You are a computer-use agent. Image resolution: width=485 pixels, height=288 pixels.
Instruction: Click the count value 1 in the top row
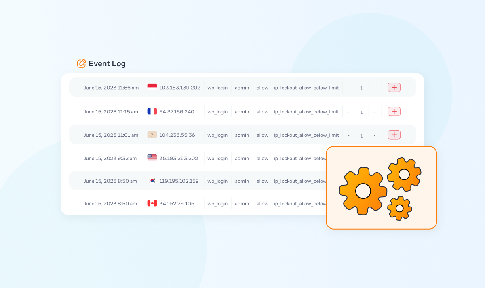[361, 88]
